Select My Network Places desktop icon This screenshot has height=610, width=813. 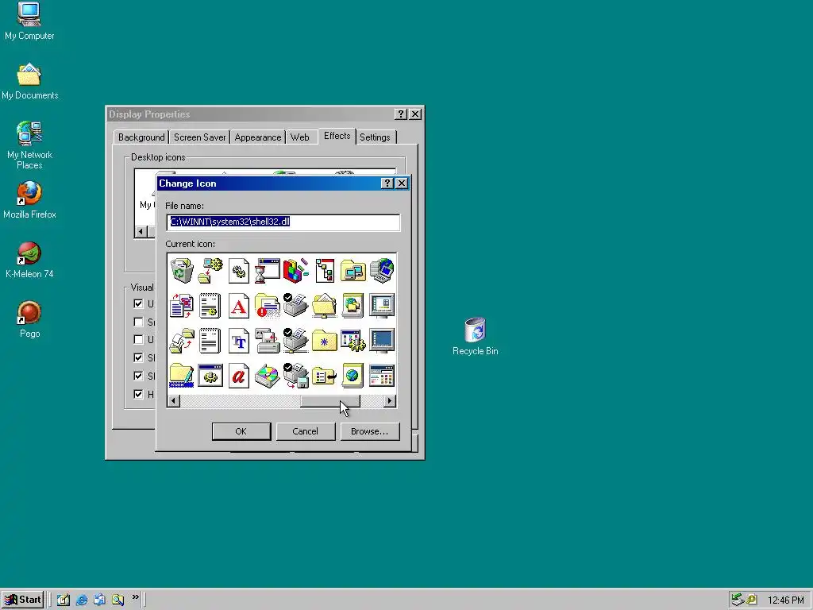click(x=29, y=145)
